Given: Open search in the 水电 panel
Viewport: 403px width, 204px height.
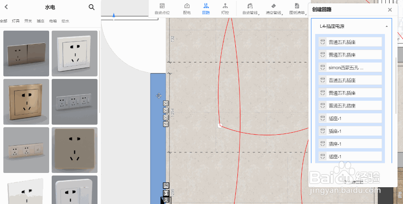Looking at the screenshot, I should click(x=92, y=7).
